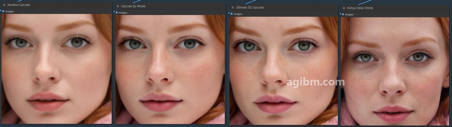
Task: Click the images label in Iterative Upscale
Action: pyautogui.click(x=10, y=11)
